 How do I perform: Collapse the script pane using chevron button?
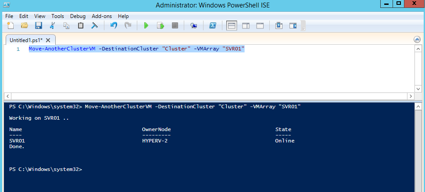417,39
